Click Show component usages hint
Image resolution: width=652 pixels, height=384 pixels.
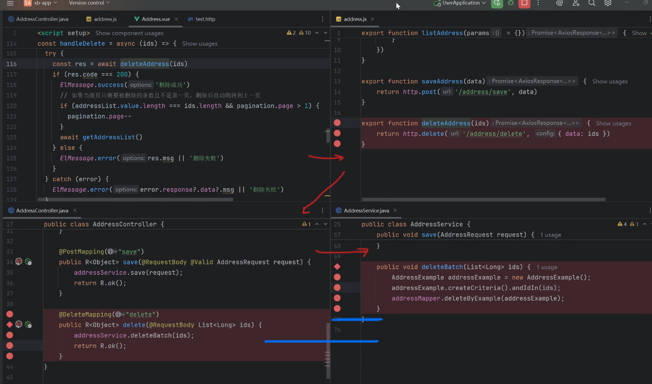point(129,33)
